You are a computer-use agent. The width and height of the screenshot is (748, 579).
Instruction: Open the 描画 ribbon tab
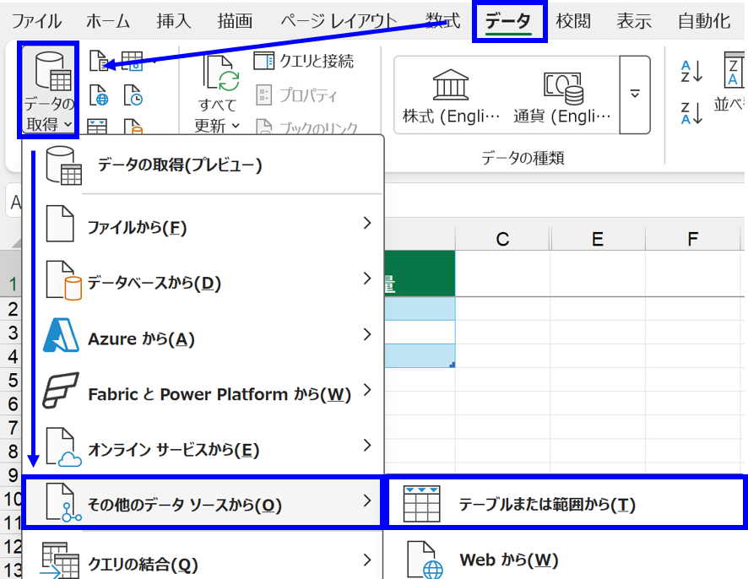coord(235,21)
